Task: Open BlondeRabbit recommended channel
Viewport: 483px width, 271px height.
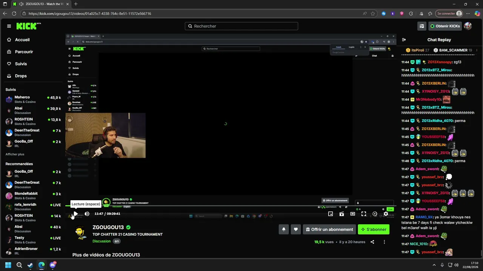Action: 33,196
